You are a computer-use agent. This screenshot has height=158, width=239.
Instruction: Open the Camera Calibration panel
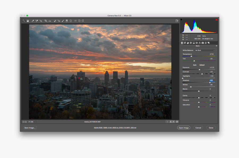pos(203,43)
